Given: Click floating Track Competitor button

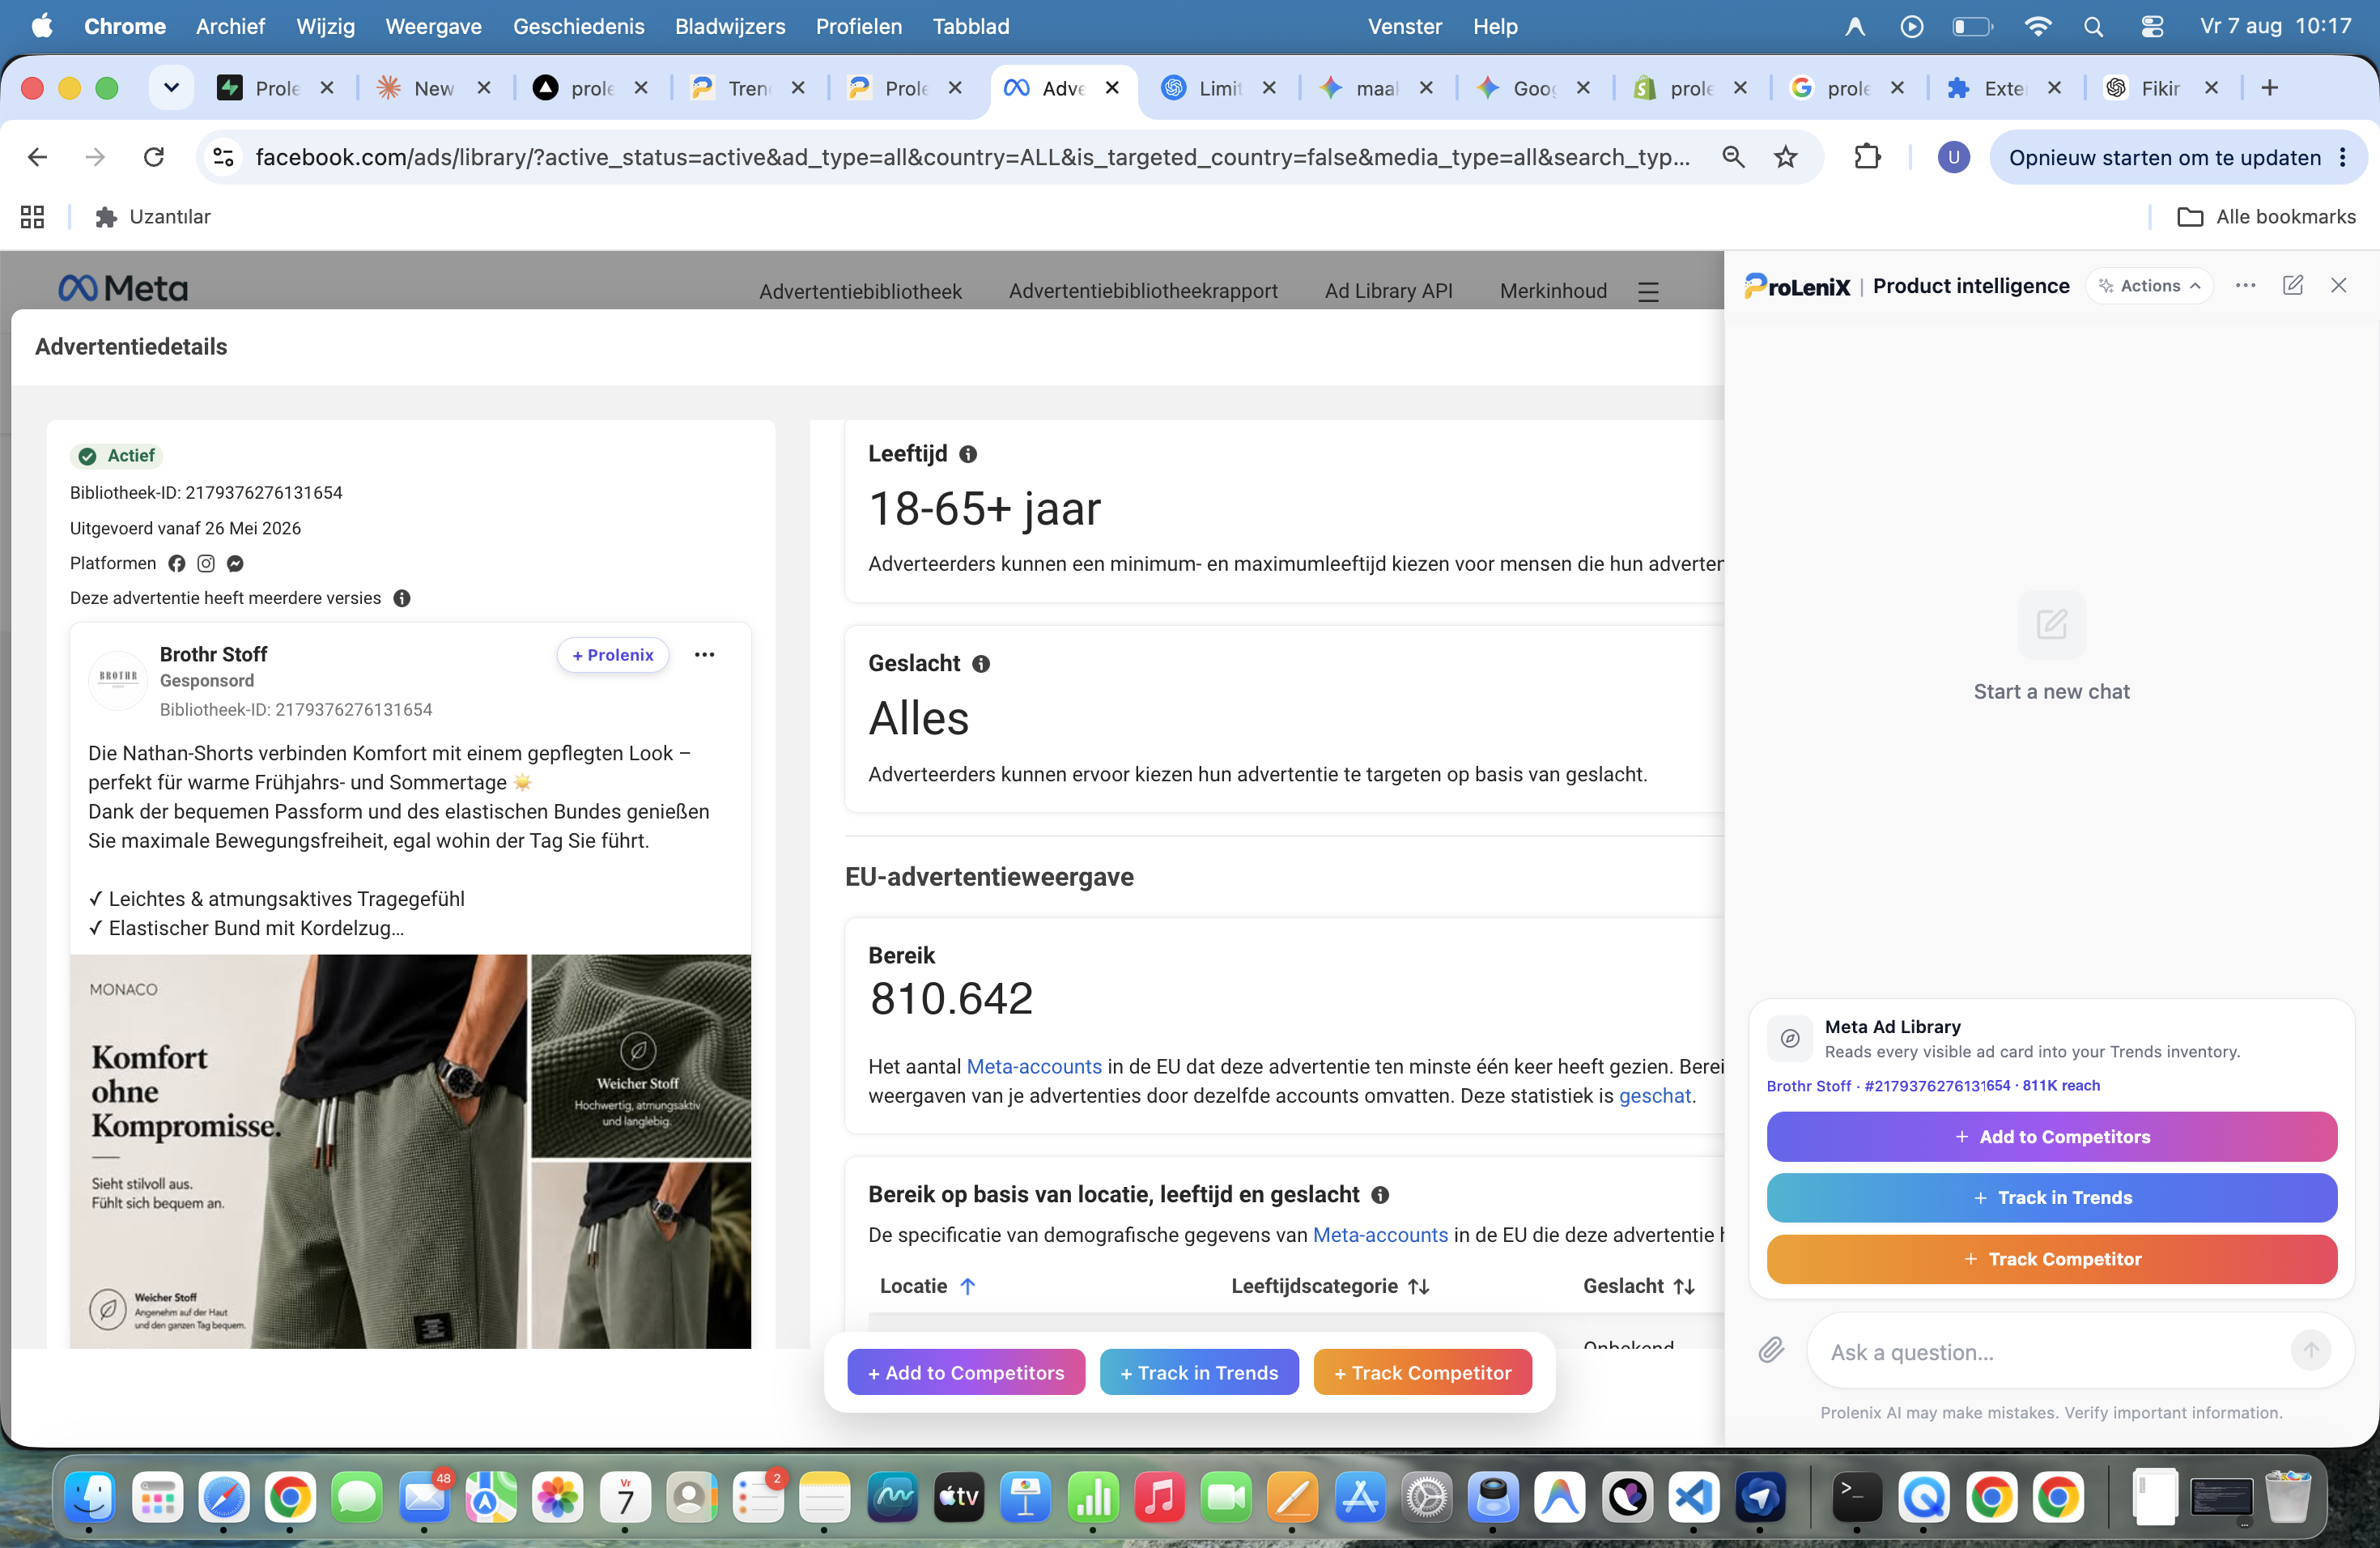Looking at the screenshot, I should 1422,1373.
